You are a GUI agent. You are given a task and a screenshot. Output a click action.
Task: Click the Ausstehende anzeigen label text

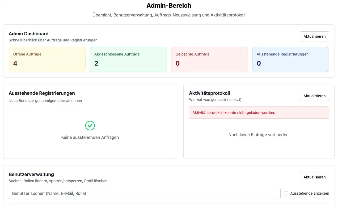pyautogui.click(x=310, y=193)
